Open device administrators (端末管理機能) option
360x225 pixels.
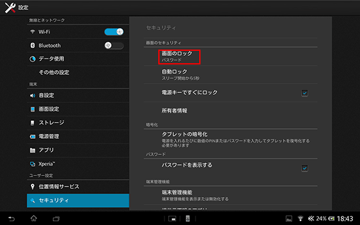coord(230,195)
